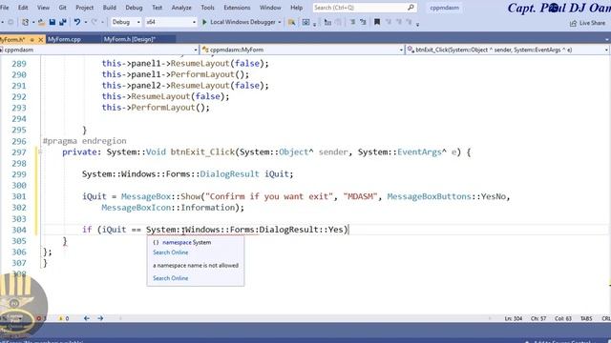Click the '#pragma endregion' line
This screenshot has width=611, height=343.
85,141
